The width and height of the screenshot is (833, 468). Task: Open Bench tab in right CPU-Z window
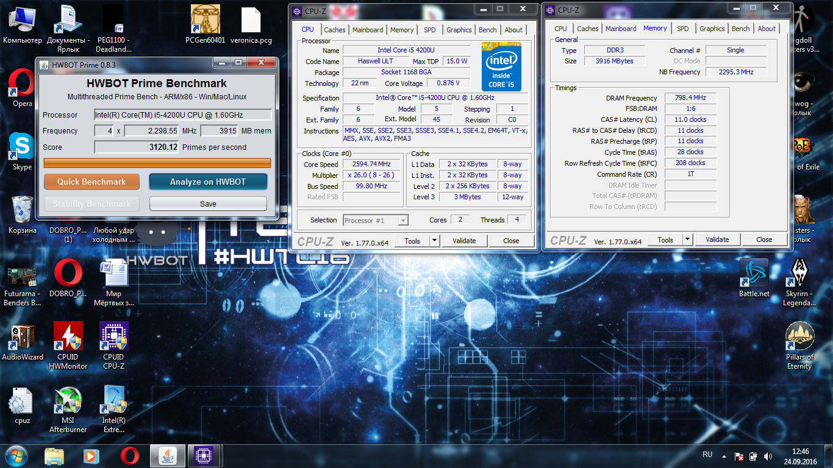tap(740, 29)
